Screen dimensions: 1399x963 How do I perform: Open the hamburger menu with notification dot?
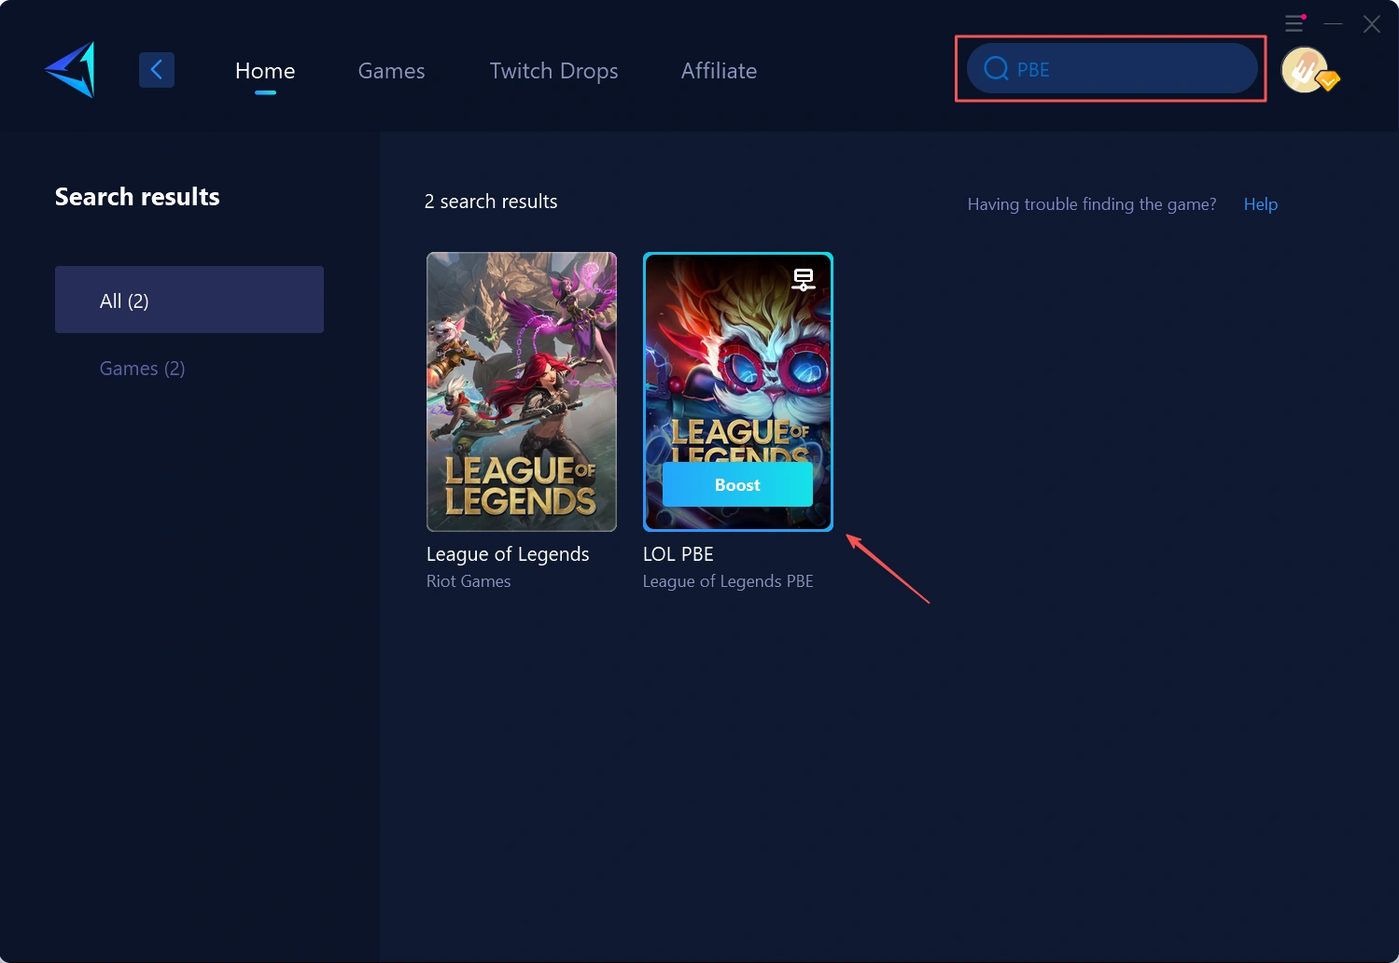[x=1295, y=23]
